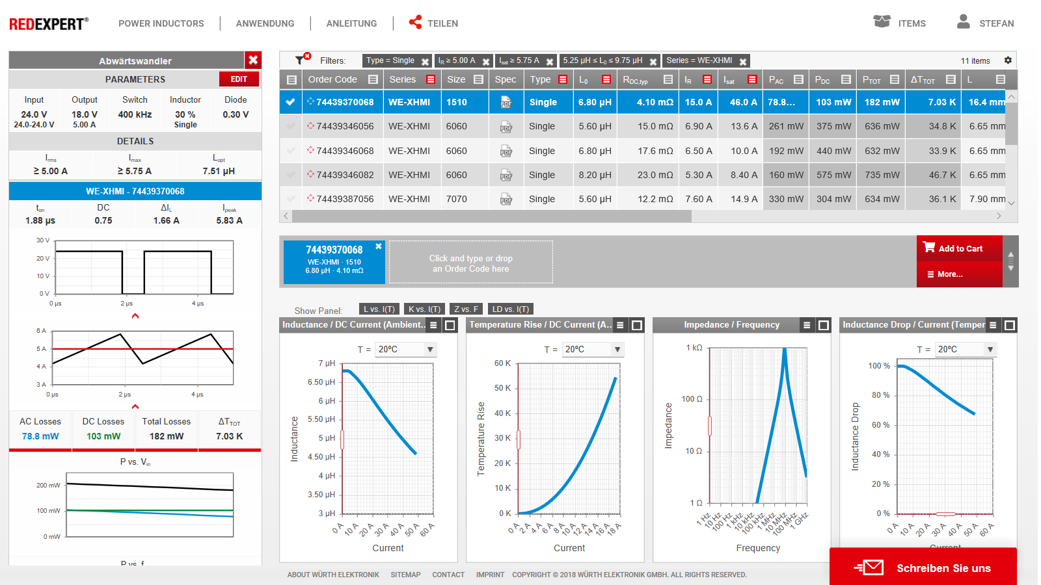Image resolution: width=1041 pixels, height=585 pixels.
Task: Click the Inductance axis range slider handle
Action: [342, 439]
